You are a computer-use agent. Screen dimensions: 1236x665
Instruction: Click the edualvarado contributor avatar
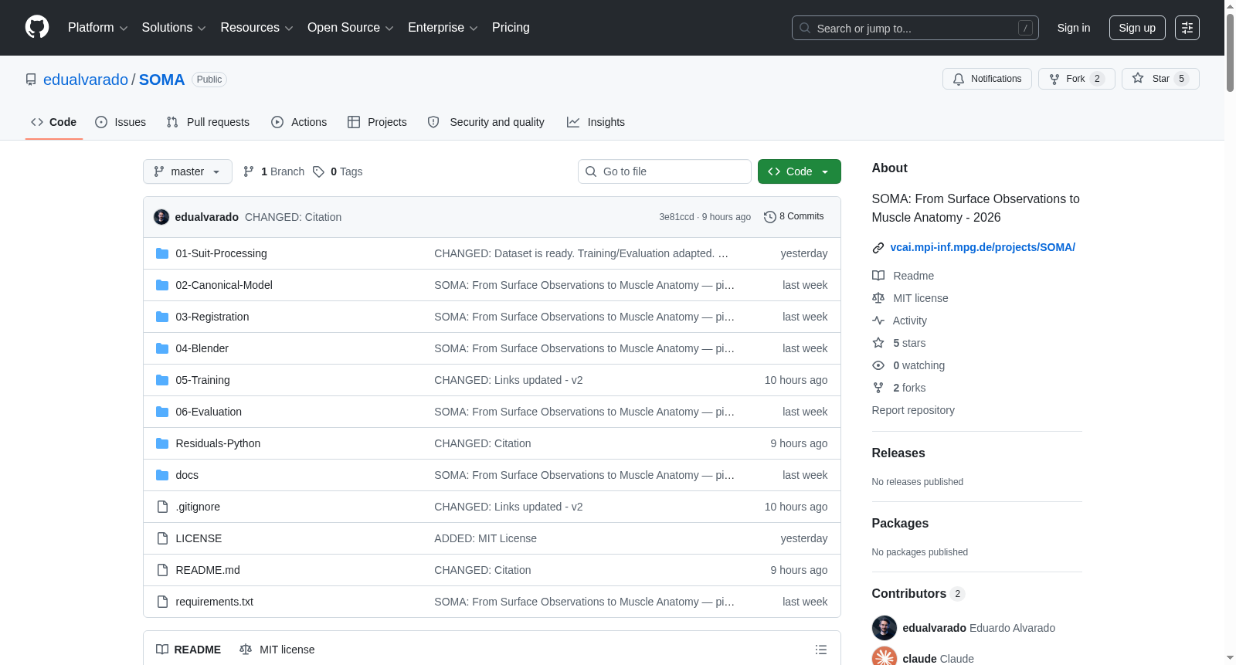(885, 628)
